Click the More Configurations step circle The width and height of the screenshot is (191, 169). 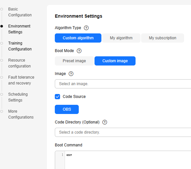click(x=2, y=111)
